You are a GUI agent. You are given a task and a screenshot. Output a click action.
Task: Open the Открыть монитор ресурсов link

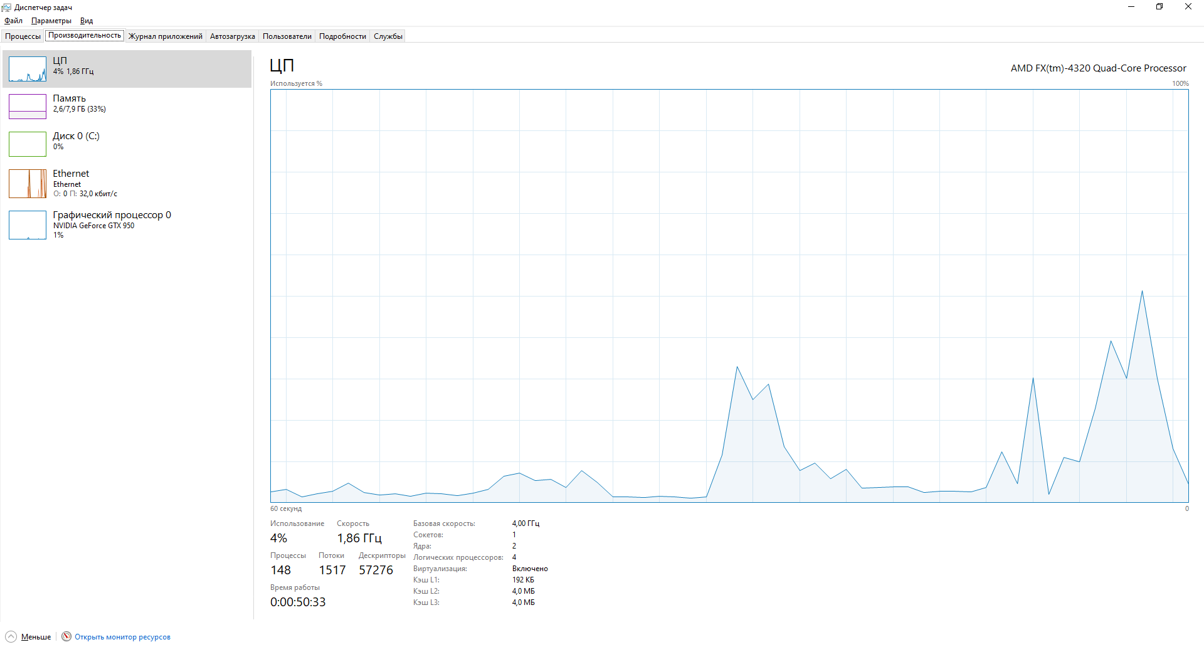(x=122, y=637)
